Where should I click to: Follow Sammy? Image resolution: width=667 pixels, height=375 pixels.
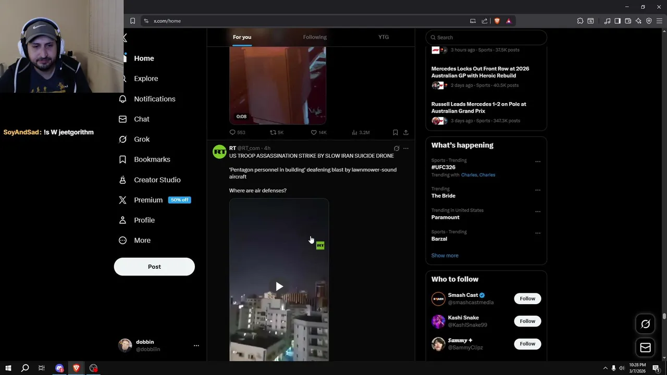tap(527, 344)
